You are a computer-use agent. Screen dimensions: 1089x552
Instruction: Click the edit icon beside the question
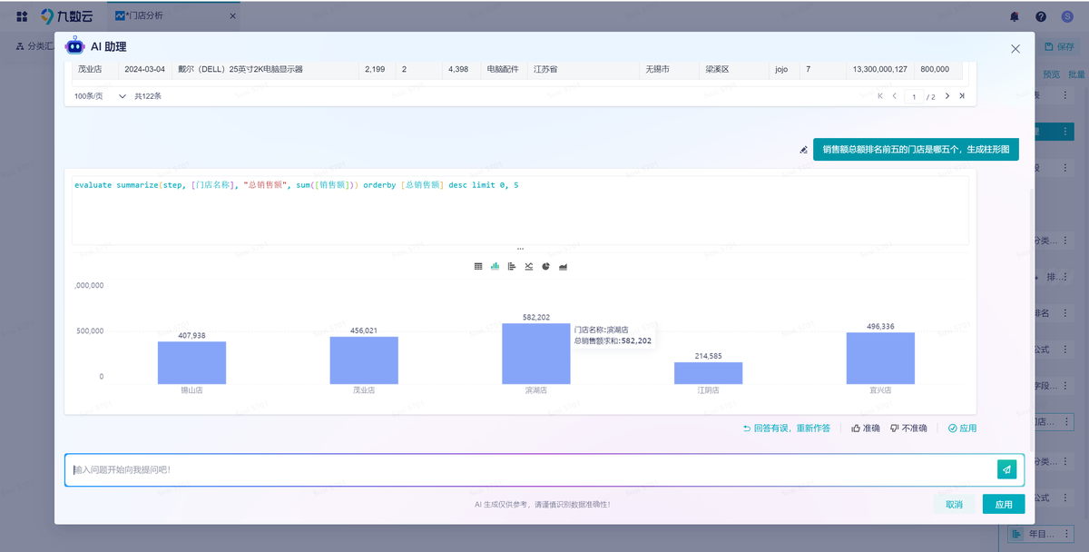pos(803,150)
